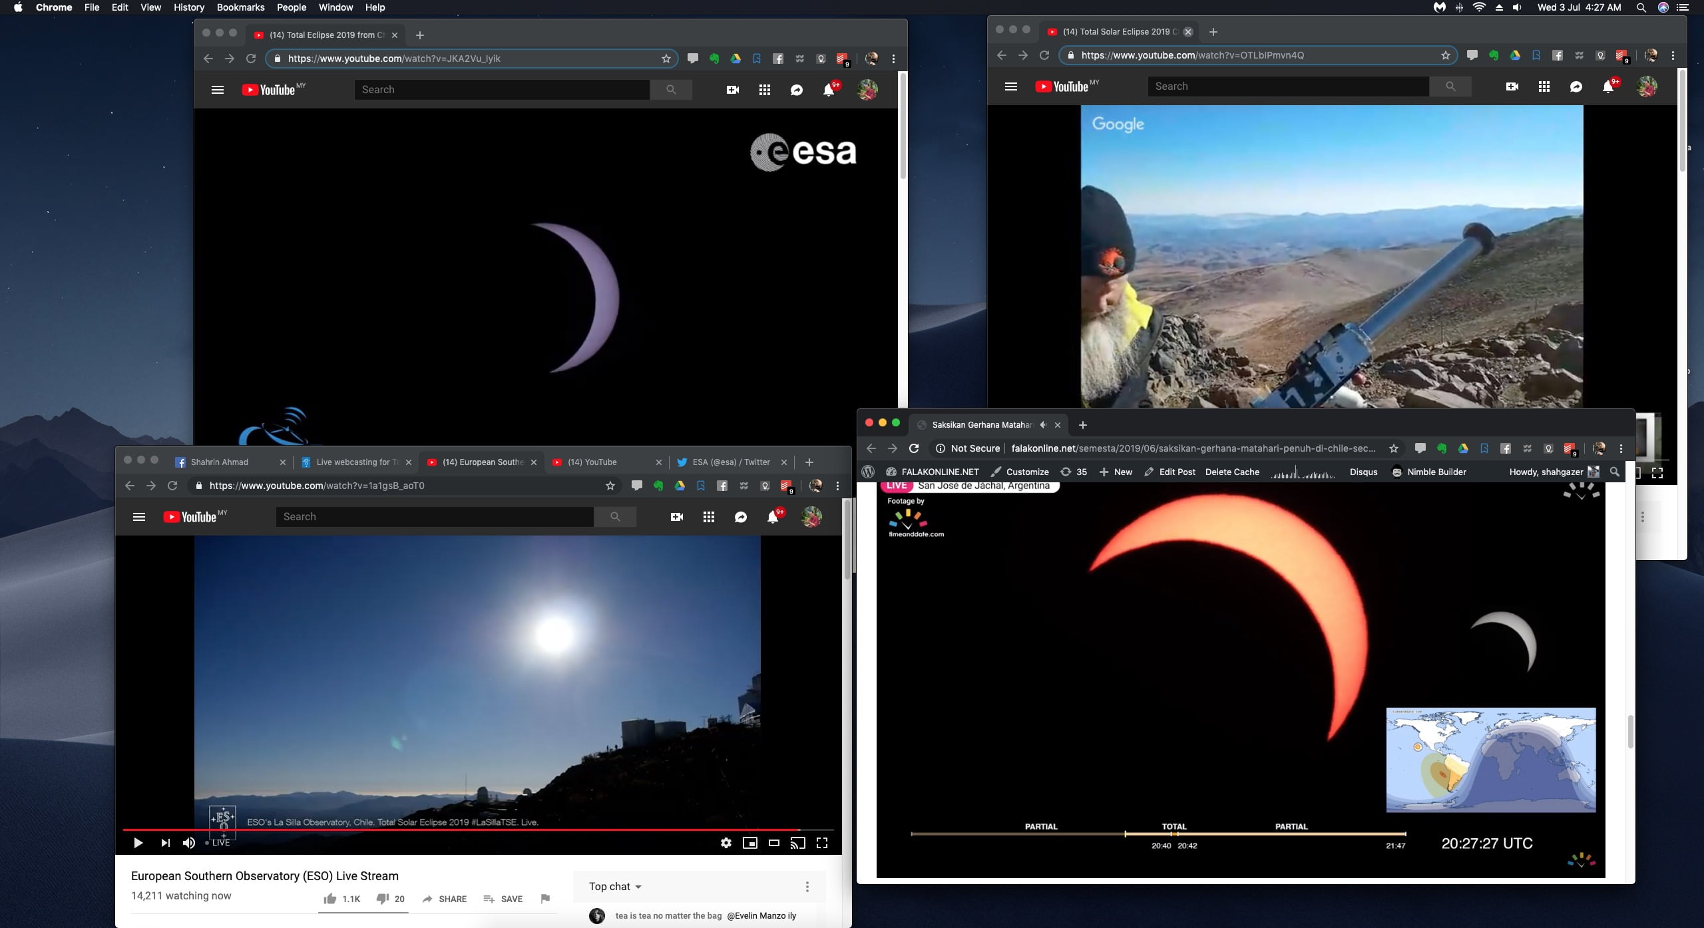Click Edit Post in WordPress admin bar

1170,472
